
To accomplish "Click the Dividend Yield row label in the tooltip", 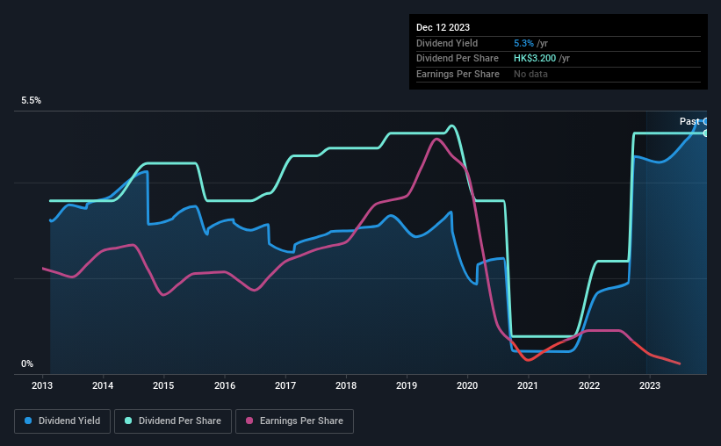I will [x=447, y=43].
